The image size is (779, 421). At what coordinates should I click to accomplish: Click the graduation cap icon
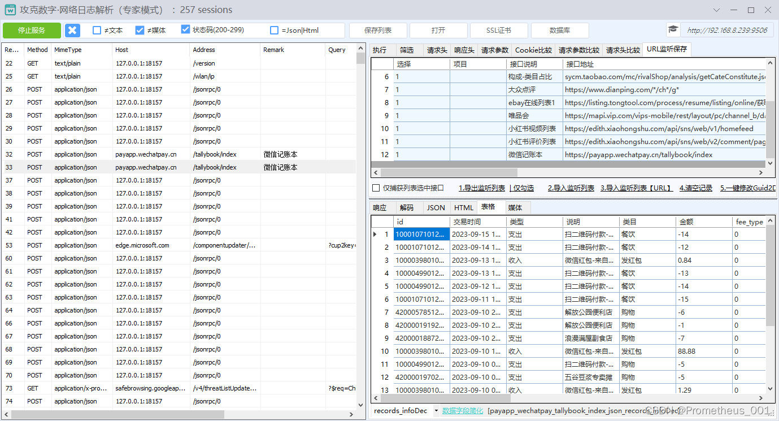673,30
